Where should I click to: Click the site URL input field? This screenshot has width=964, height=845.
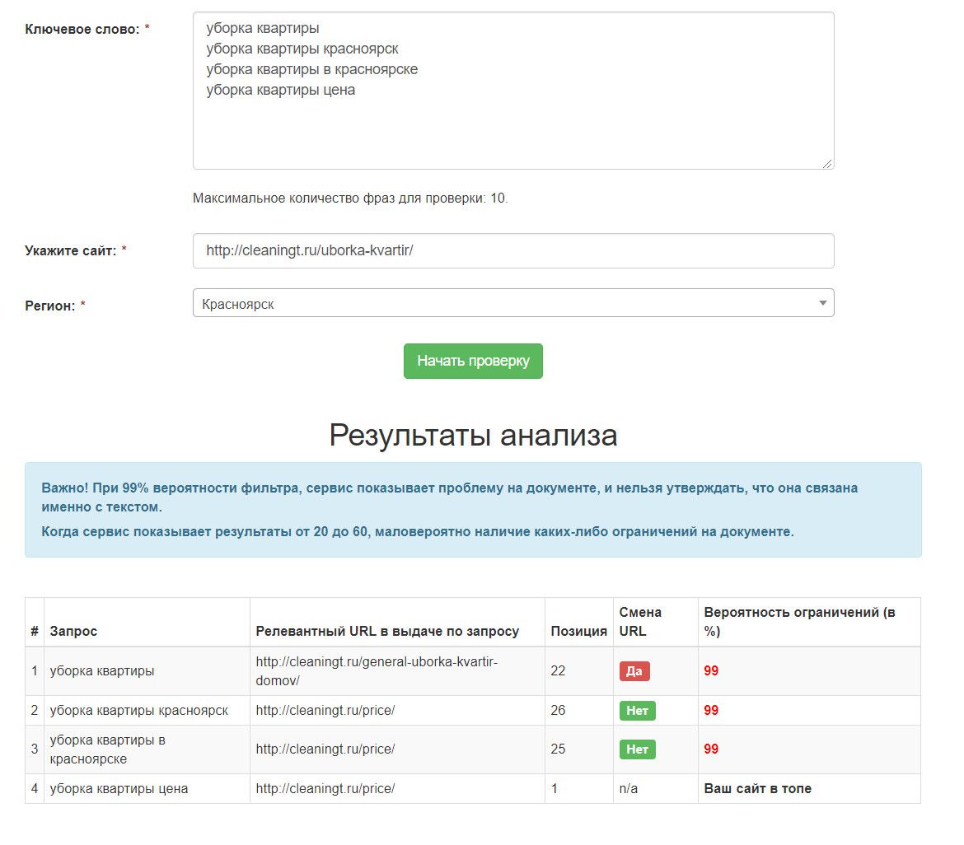tap(513, 250)
